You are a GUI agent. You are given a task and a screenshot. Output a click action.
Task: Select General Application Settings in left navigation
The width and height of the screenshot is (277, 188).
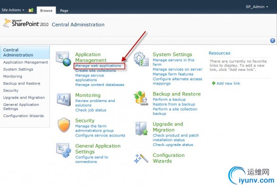click(21, 107)
